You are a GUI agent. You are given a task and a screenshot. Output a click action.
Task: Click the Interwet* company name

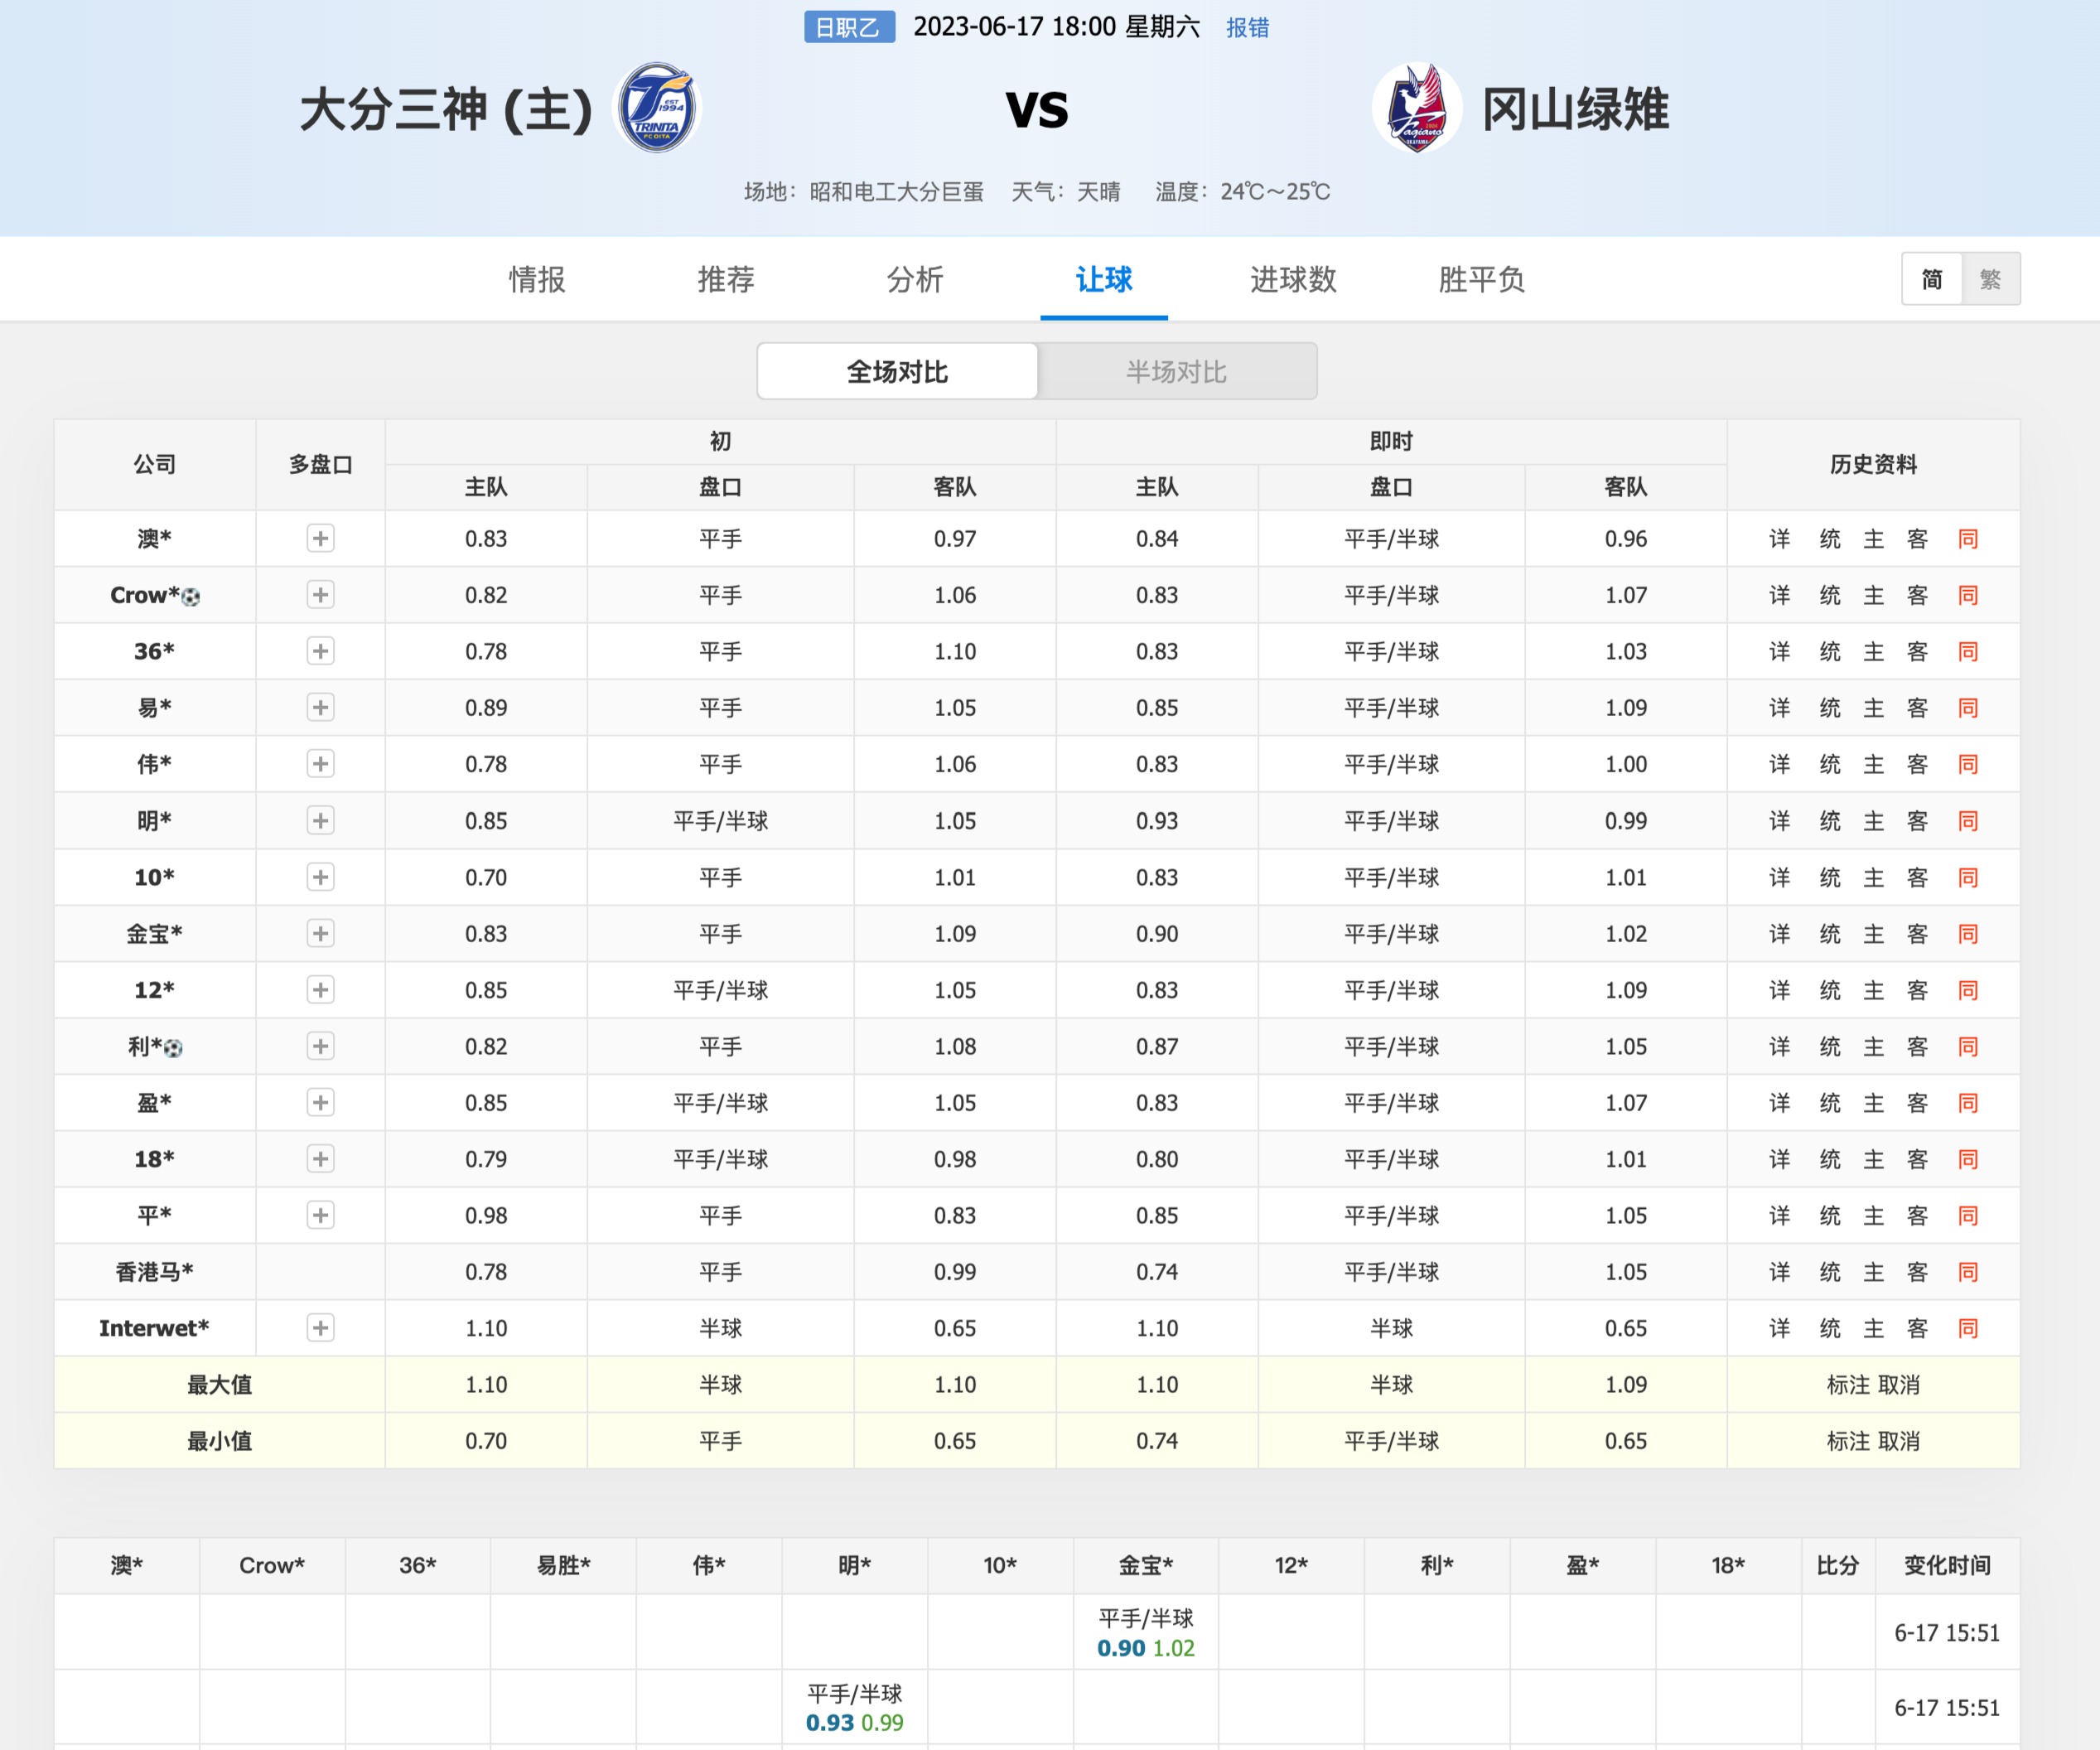154,1328
